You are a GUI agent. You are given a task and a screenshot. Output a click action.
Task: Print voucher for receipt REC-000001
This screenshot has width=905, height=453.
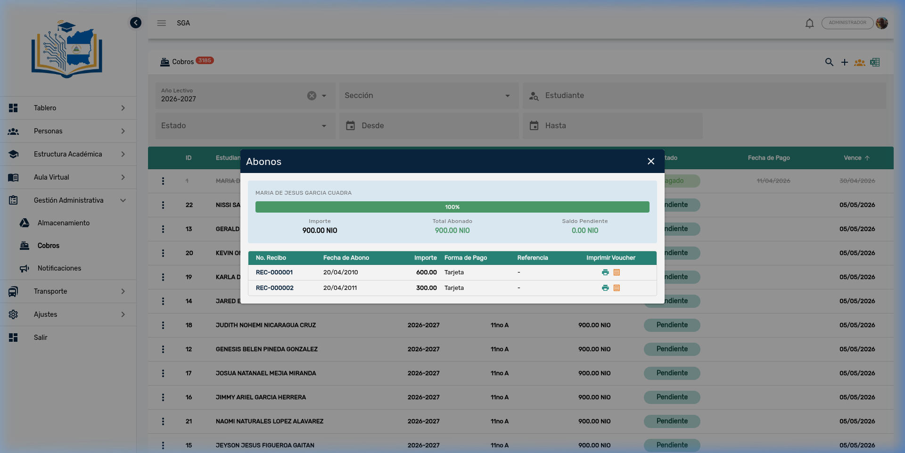pyautogui.click(x=605, y=272)
